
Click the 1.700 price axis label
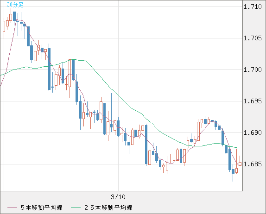pyautogui.click(x=253, y=69)
